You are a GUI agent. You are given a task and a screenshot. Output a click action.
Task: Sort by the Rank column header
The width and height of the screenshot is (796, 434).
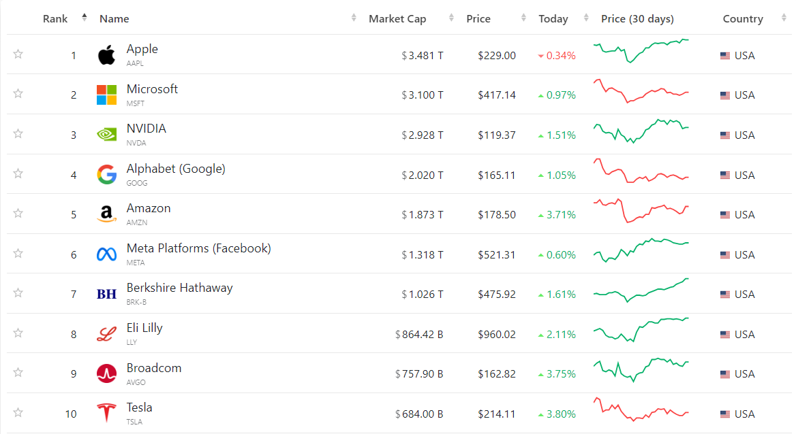click(55, 19)
